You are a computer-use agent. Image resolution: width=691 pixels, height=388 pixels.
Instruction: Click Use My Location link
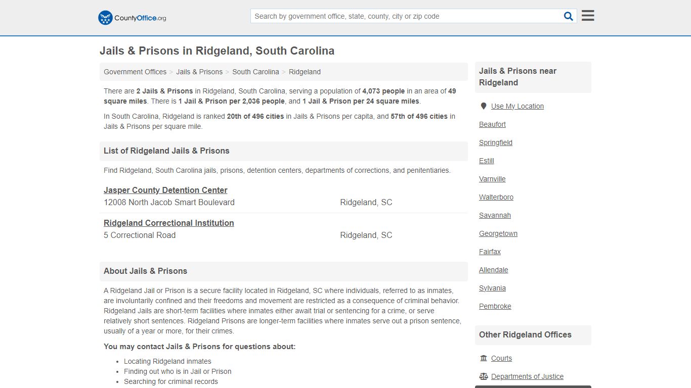pos(517,106)
